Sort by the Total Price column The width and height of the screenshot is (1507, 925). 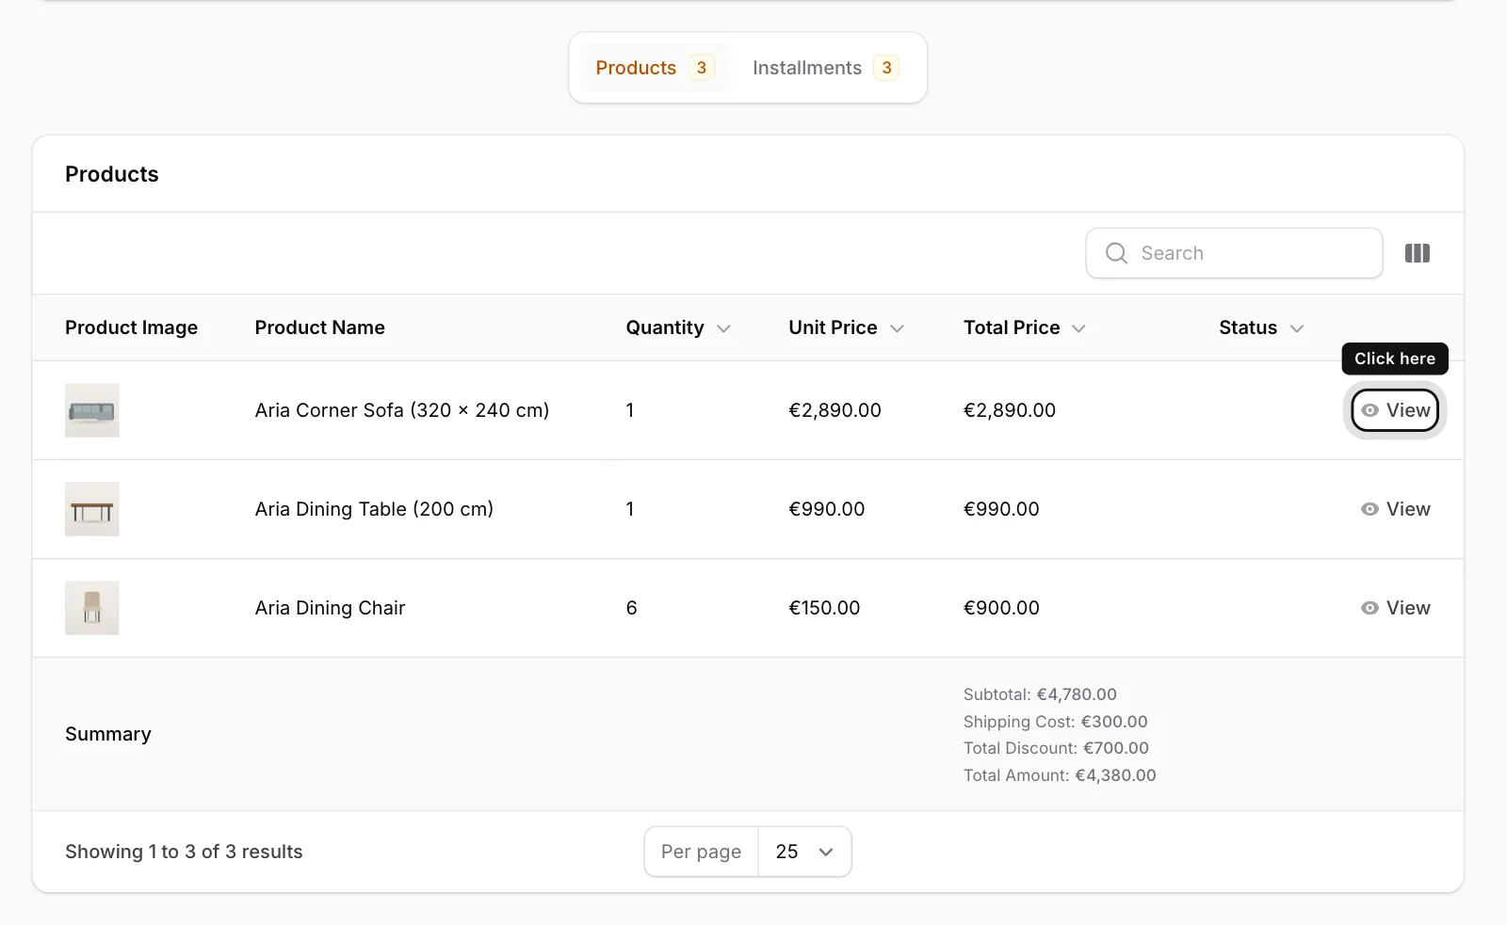tap(1025, 327)
